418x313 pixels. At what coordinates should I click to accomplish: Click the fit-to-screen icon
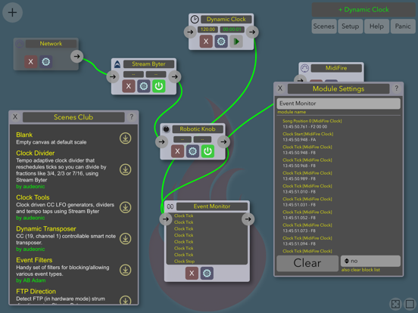(x=395, y=304)
